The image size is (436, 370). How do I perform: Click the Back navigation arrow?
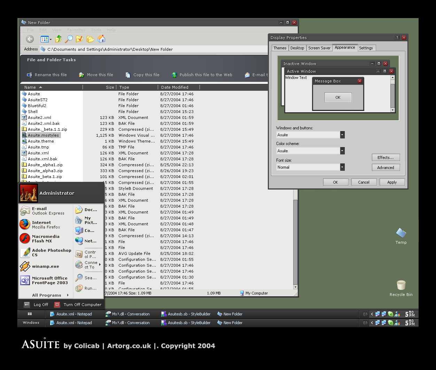[30, 39]
